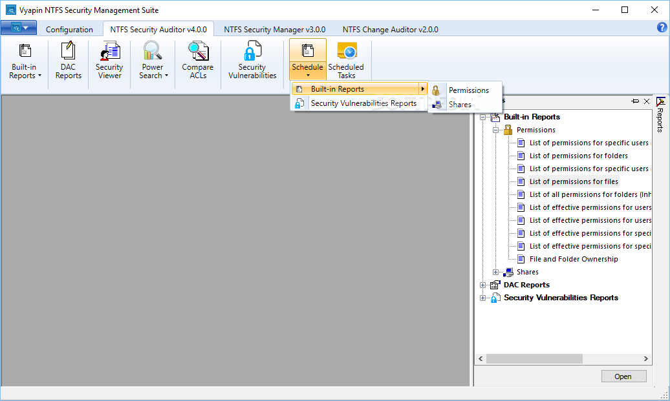The height and width of the screenshot is (401, 670).
Task: Open the NTFS Change Auditor v2.0.0 tab
Action: click(x=390, y=30)
